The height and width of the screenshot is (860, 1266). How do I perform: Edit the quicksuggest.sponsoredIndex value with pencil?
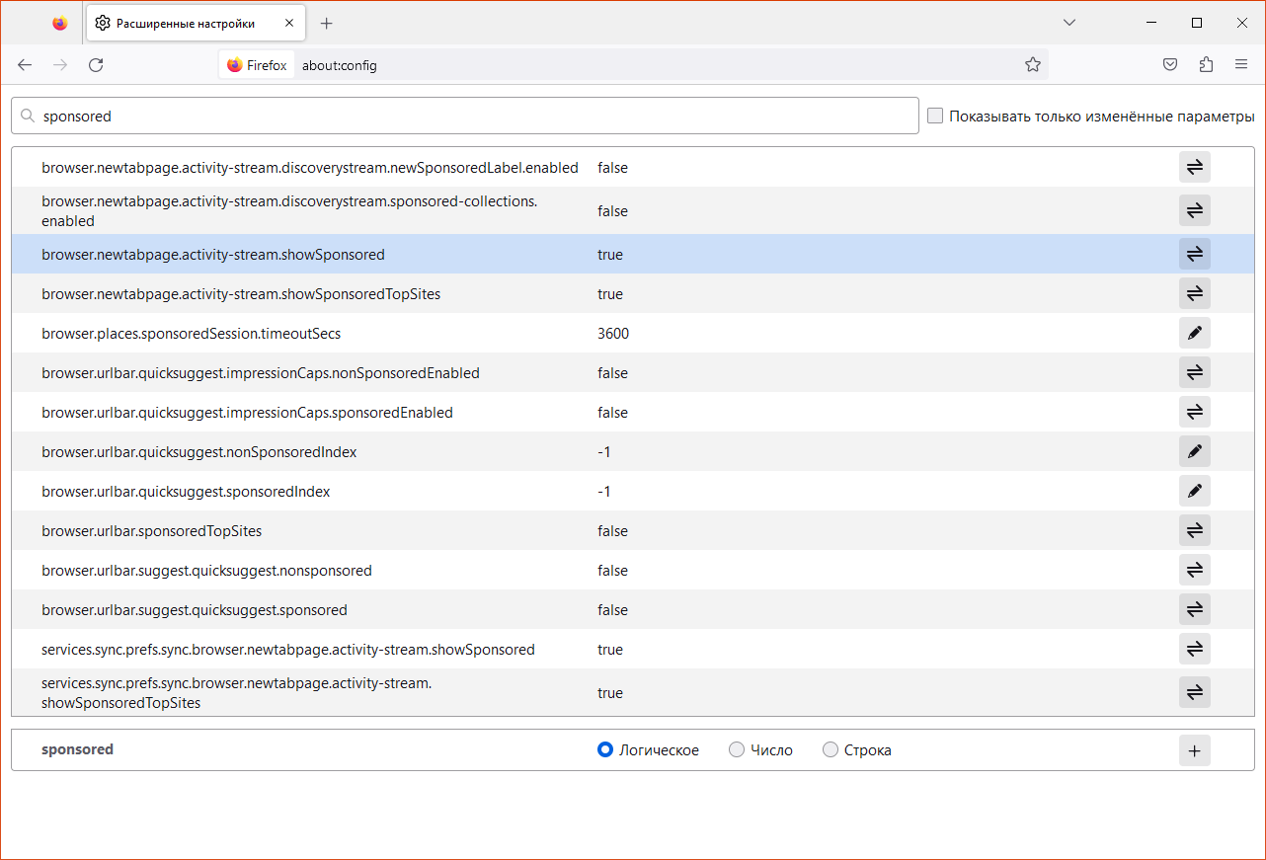pyautogui.click(x=1194, y=492)
